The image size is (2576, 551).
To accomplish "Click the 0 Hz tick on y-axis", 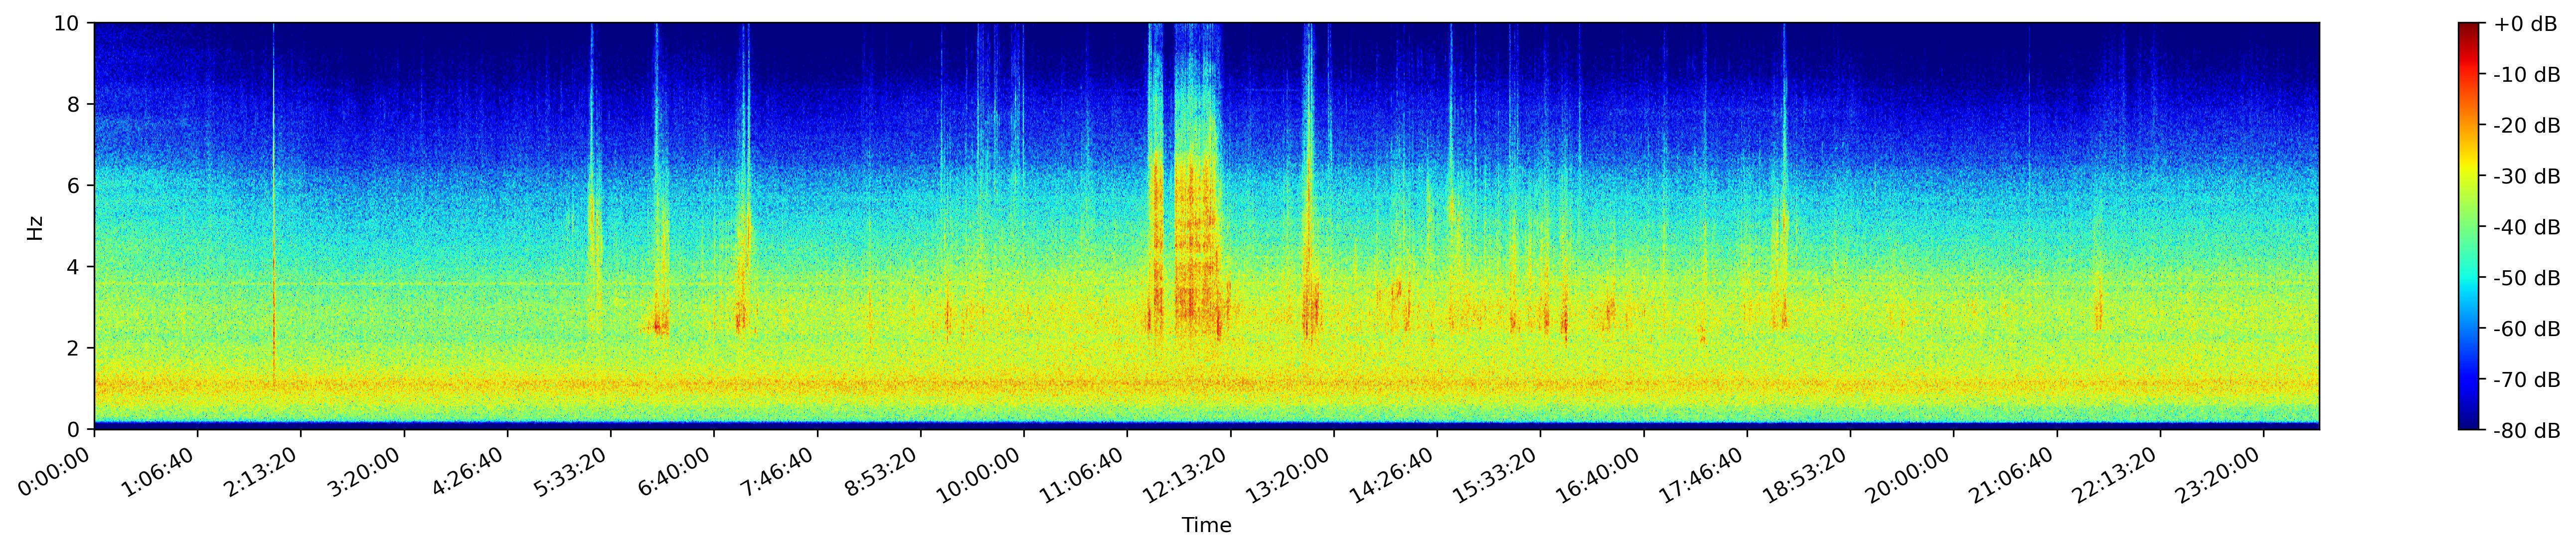I will 73,430.
